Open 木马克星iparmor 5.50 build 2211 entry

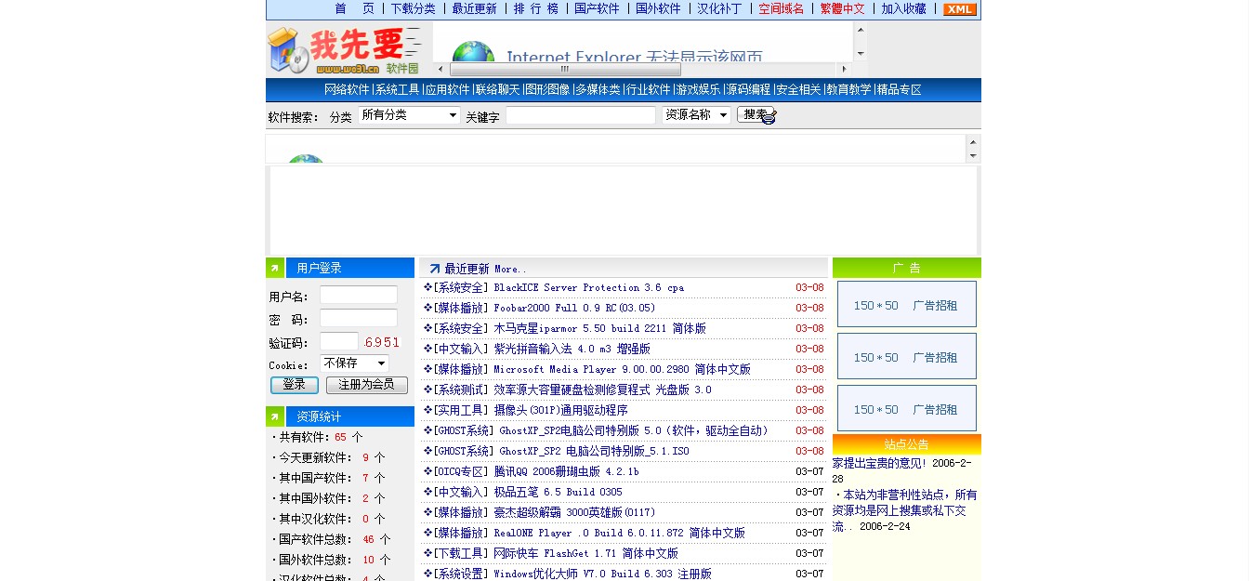tap(599, 329)
